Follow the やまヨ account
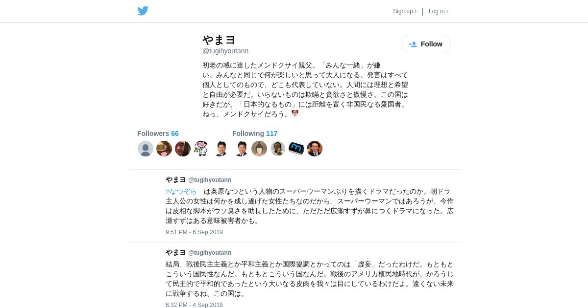The height and width of the screenshot is (308, 588). (426, 44)
